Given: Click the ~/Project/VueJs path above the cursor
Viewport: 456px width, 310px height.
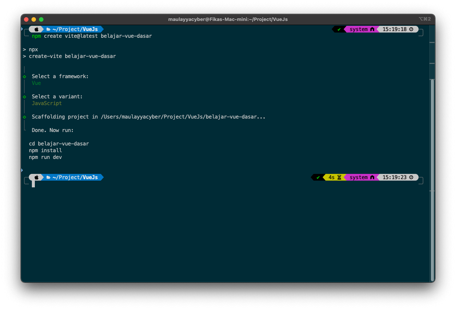Looking at the screenshot, I should (75, 177).
